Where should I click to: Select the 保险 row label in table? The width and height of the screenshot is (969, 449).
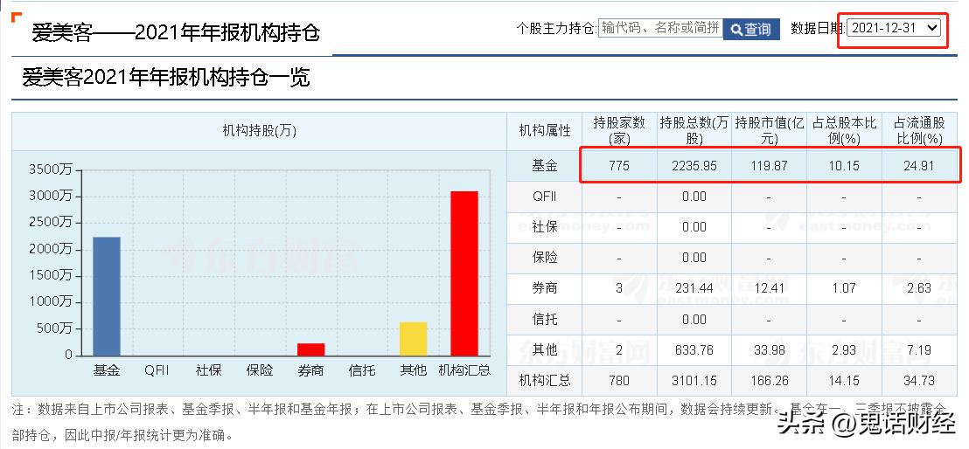point(545,258)
